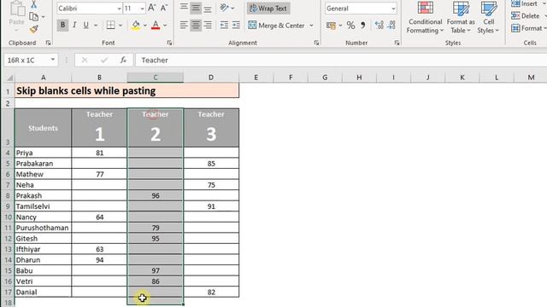The image size is (547, 307).
Task: Toggle the Middle Align icon
Action: click(196, 8)
